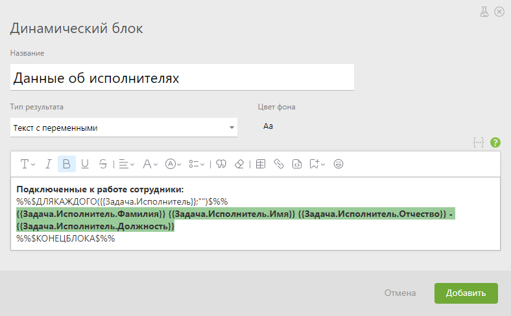Click the {{Задача.Исполнитель.Отчество}} variable
This screenshot has width=511, height=316.
(372, 214)
